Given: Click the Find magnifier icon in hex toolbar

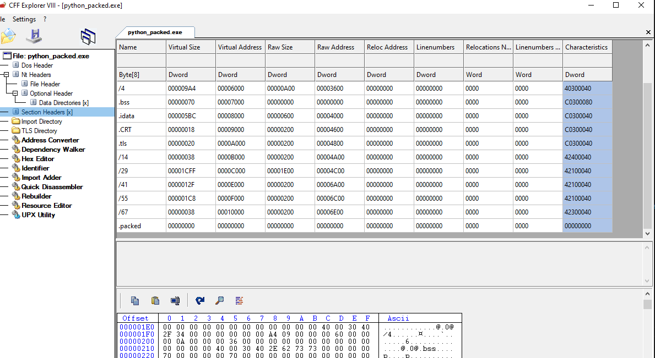Looking at the screenshot, I should pos(219,300).
